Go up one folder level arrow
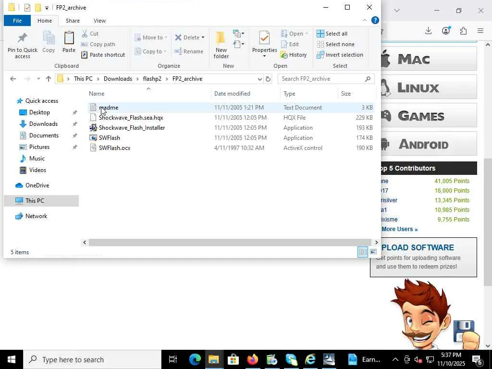492x369 pixels. point(49,79)
